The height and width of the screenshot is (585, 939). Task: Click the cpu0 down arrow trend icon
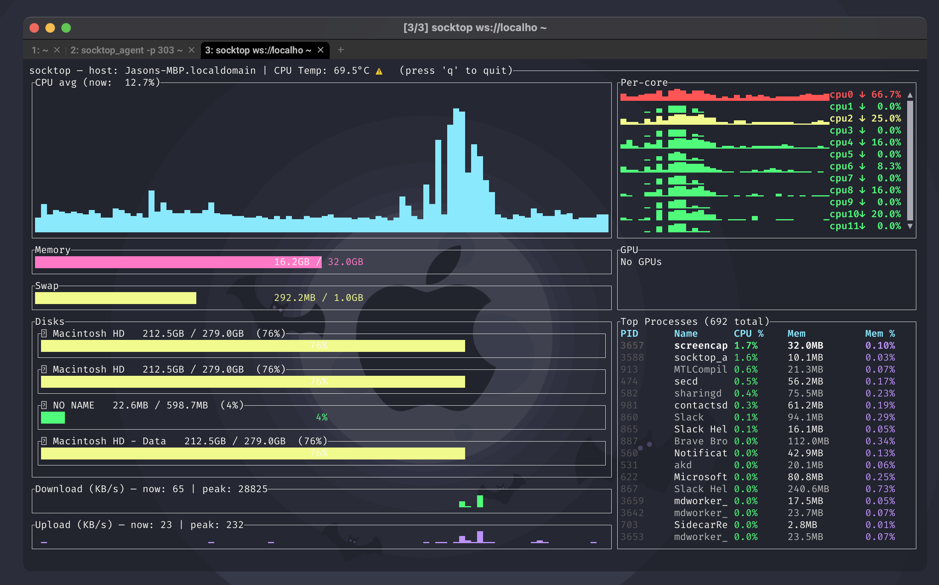(862, 95)
